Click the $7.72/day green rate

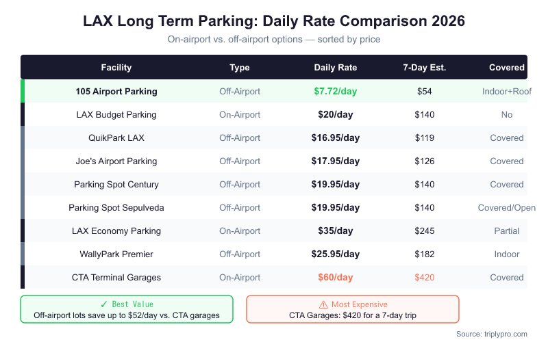[335, 91]
